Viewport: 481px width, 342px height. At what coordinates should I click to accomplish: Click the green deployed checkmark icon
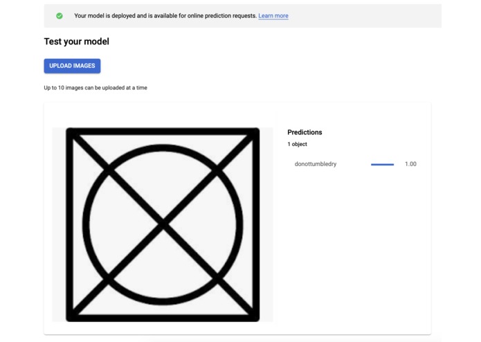pos(60,16)
